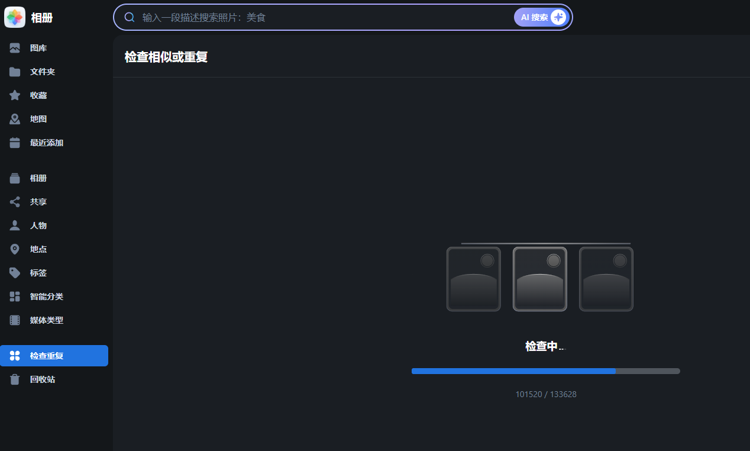Click the 人物 person icon
The height and width of the screenshot is (451, 750).
click(x=15, y=225)
